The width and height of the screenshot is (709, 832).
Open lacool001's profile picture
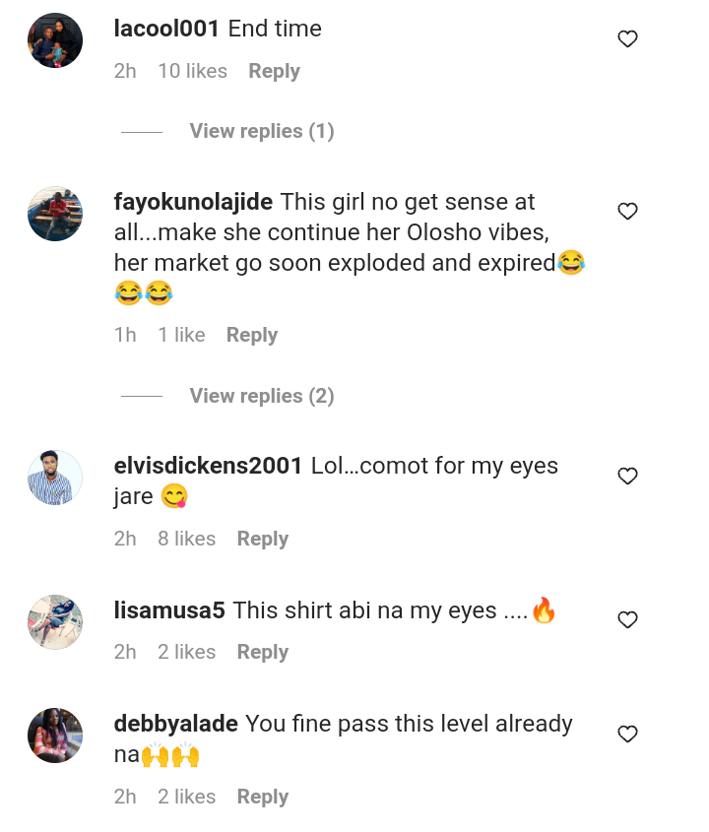[55, 40]
